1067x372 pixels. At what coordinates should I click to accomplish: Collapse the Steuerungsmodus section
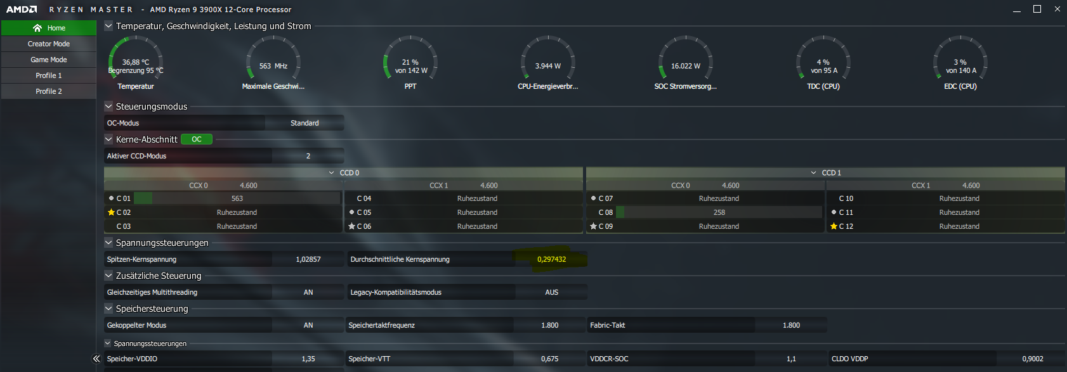[108, 106]
